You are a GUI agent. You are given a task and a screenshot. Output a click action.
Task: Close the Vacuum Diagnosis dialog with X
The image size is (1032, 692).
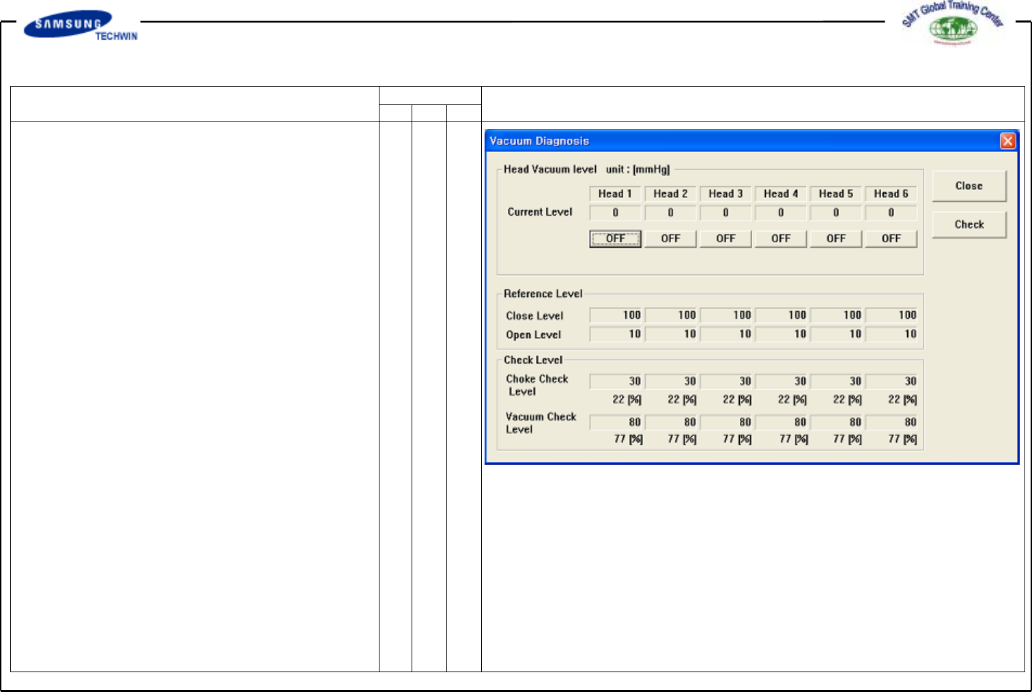pyautogui.click(x=1007, y=141)
